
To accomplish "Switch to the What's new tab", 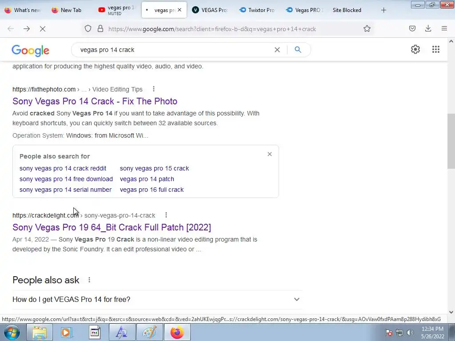I will 24,10.
